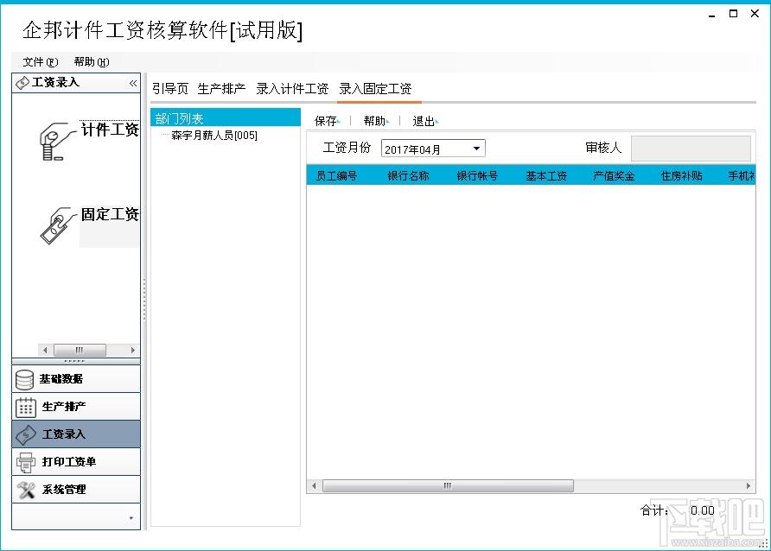Open the 基础数据 module
The image size is (771, 551).
click(x=75, y=379)
